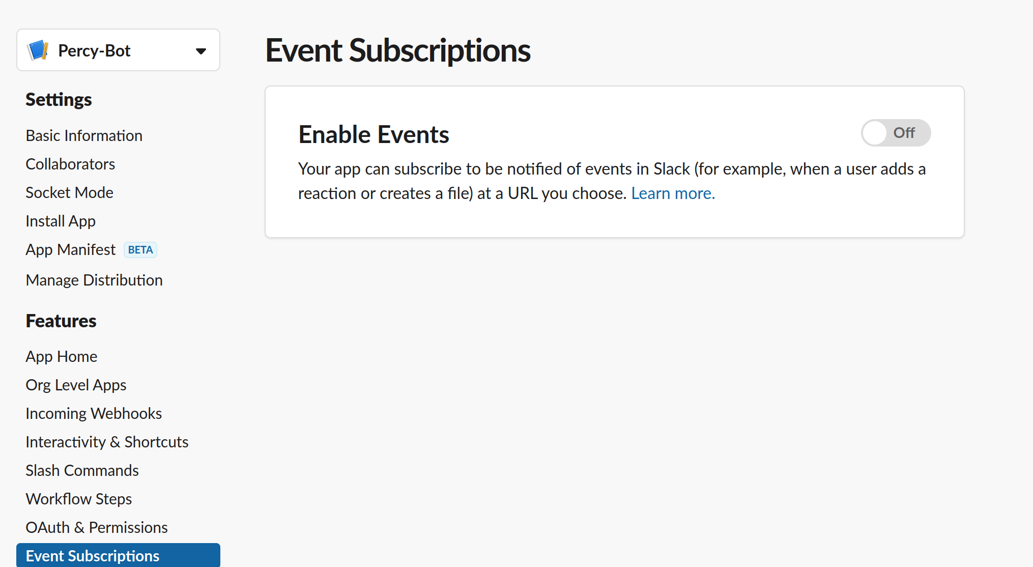Image resolution: width=1033 pixels, height=567 pixels.
Task: Follow the Learn more link
Action: 673,193
